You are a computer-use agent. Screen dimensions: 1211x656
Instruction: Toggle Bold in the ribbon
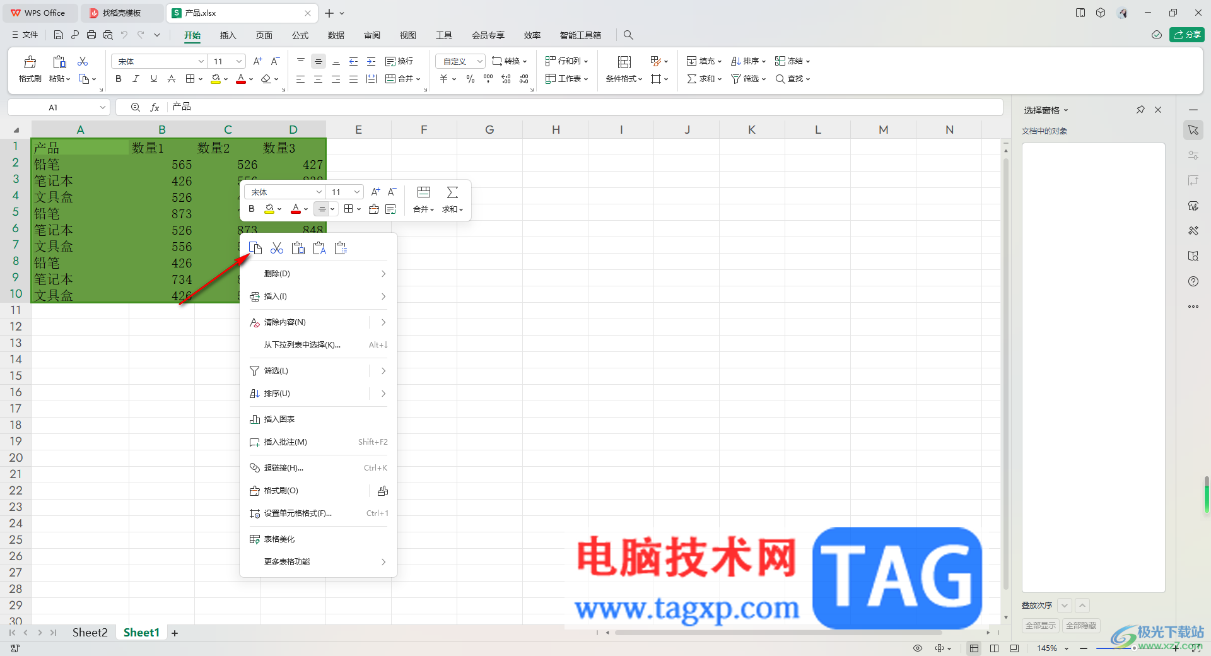tap(119, 79)
